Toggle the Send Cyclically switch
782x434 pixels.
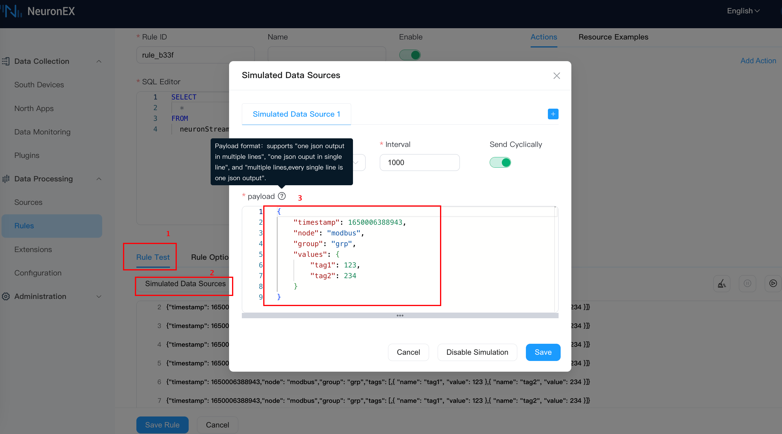click(500, 163)
